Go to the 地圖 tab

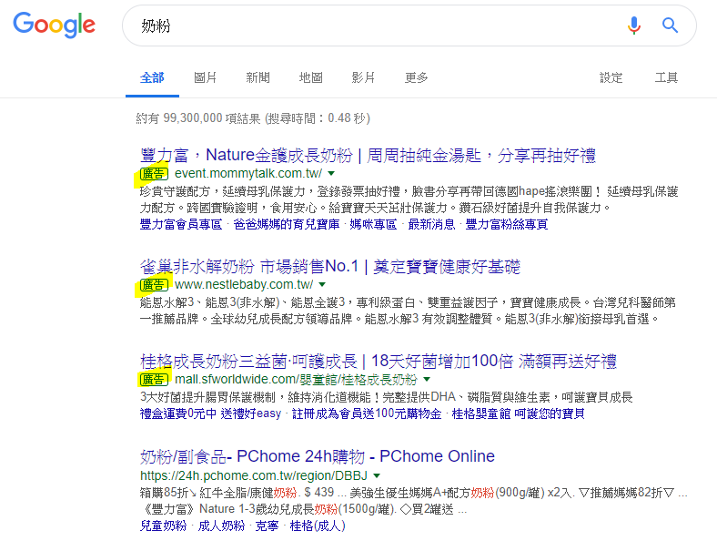pyautogui.click(x=311, y=77)
